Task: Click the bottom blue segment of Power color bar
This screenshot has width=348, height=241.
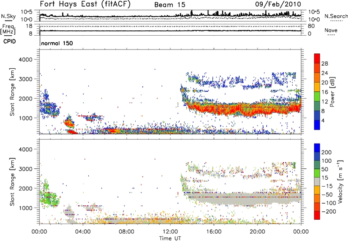Action: pos(317,125)
